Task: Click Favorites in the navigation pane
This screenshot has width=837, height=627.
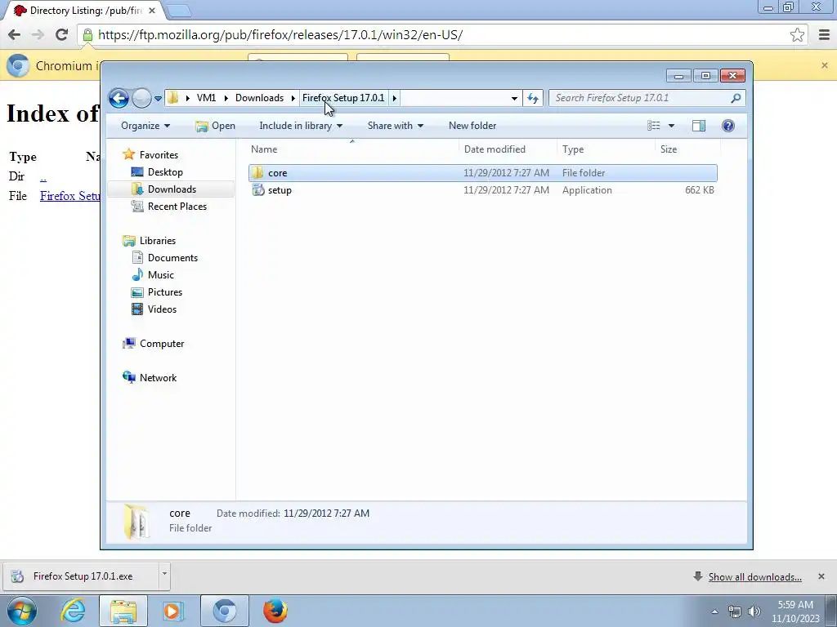Action: coord(159,155)
